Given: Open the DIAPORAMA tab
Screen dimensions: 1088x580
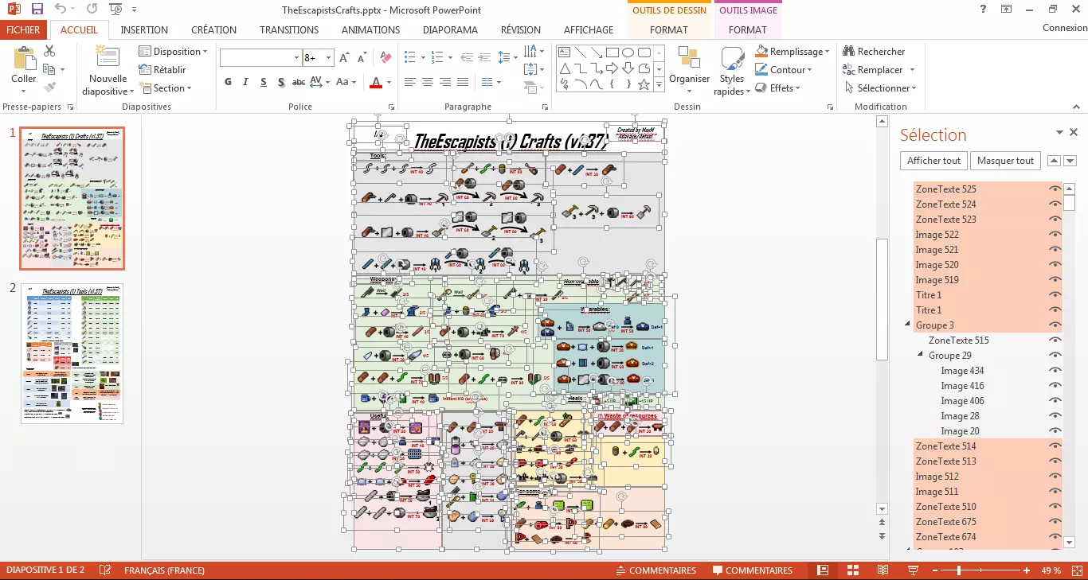Looking at the screenshot, I should click(451, 30).
